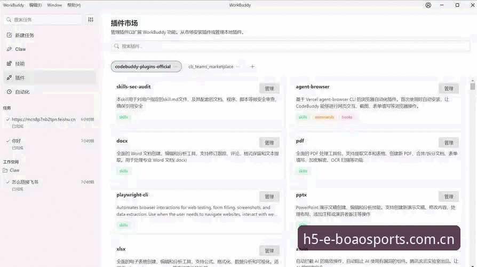Click the xlsx plugin title

[121, 249]
